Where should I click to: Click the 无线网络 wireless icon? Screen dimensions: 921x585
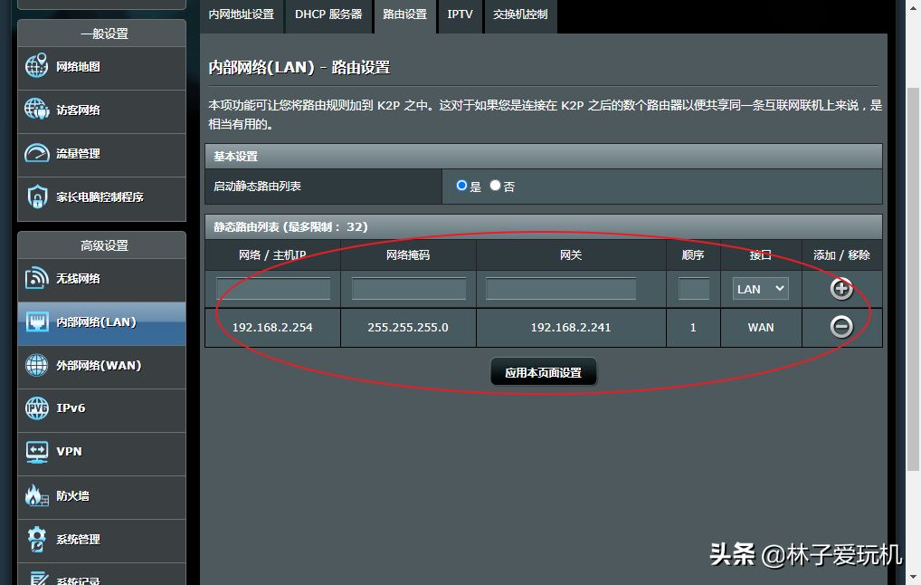click(36, 278)
